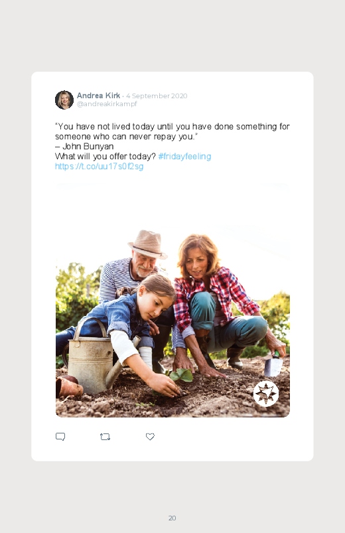Open the #fridayfeeling hashtag
Image resolution: width=345 pixels, height=533 pixels.
pos(184,157)
